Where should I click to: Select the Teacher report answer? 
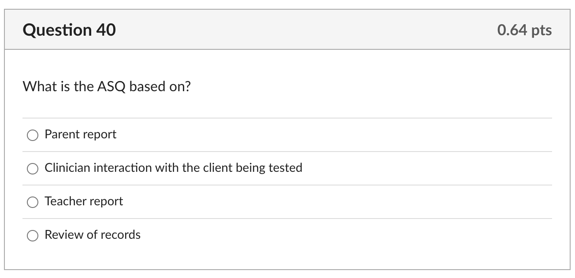point(32,202)
